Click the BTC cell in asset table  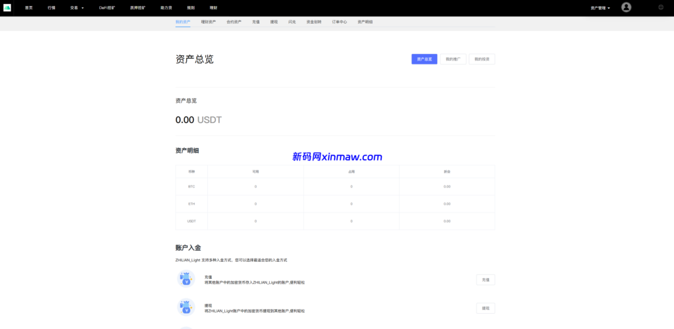click(x=192, y=186)
